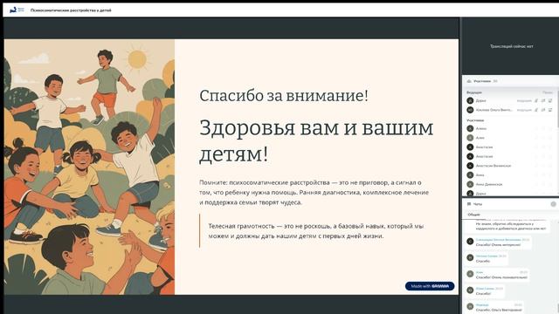Click the chat message 'Спасибо! Очень интересно!'
559x314 pixels.
click(x=498, y=245)
